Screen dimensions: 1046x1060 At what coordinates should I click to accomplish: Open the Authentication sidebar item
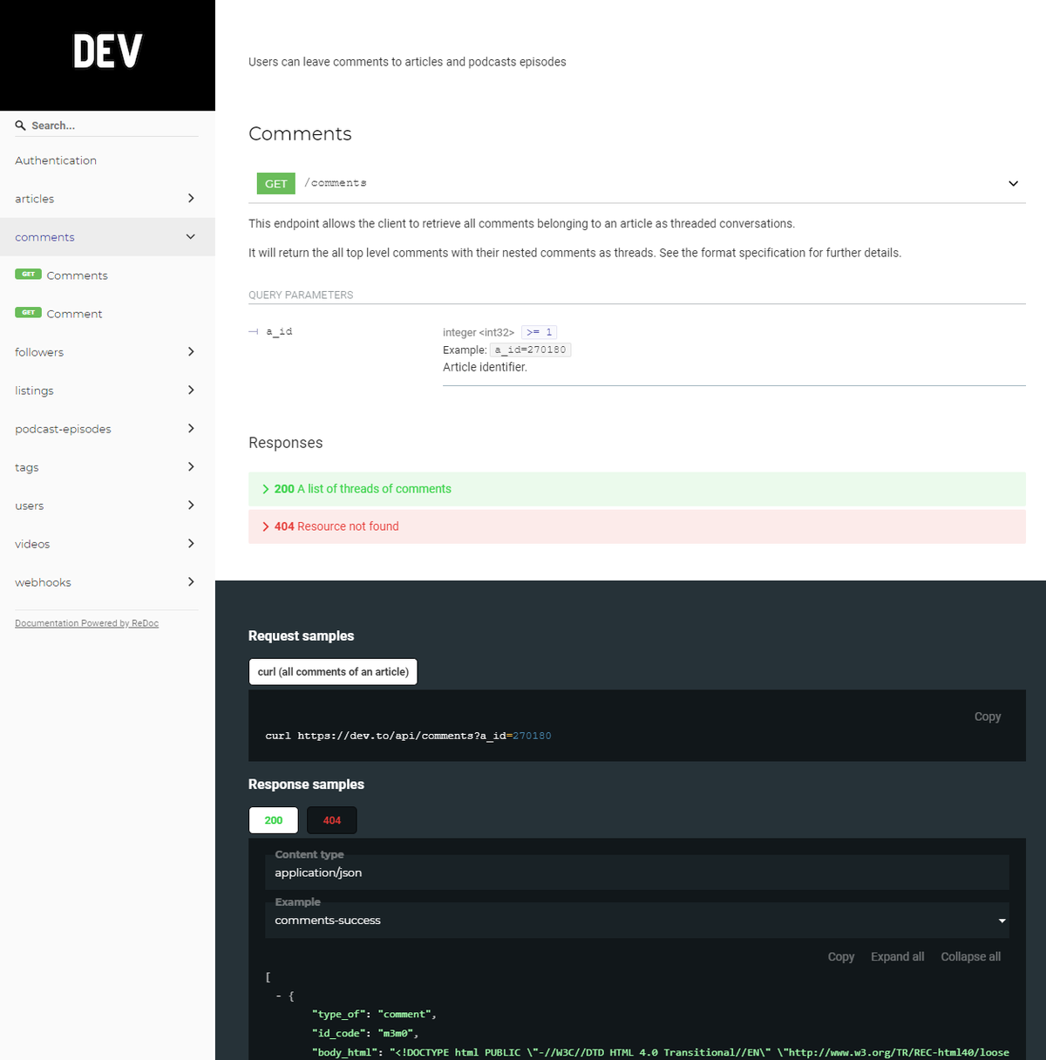pos(56,160)
